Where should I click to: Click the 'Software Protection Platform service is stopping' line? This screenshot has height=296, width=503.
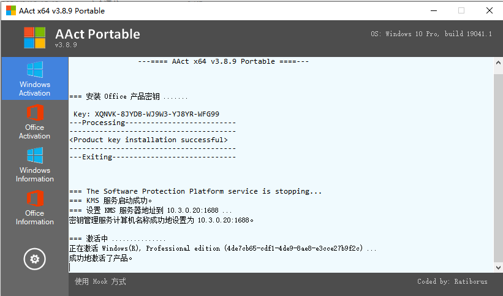point(195,191)
